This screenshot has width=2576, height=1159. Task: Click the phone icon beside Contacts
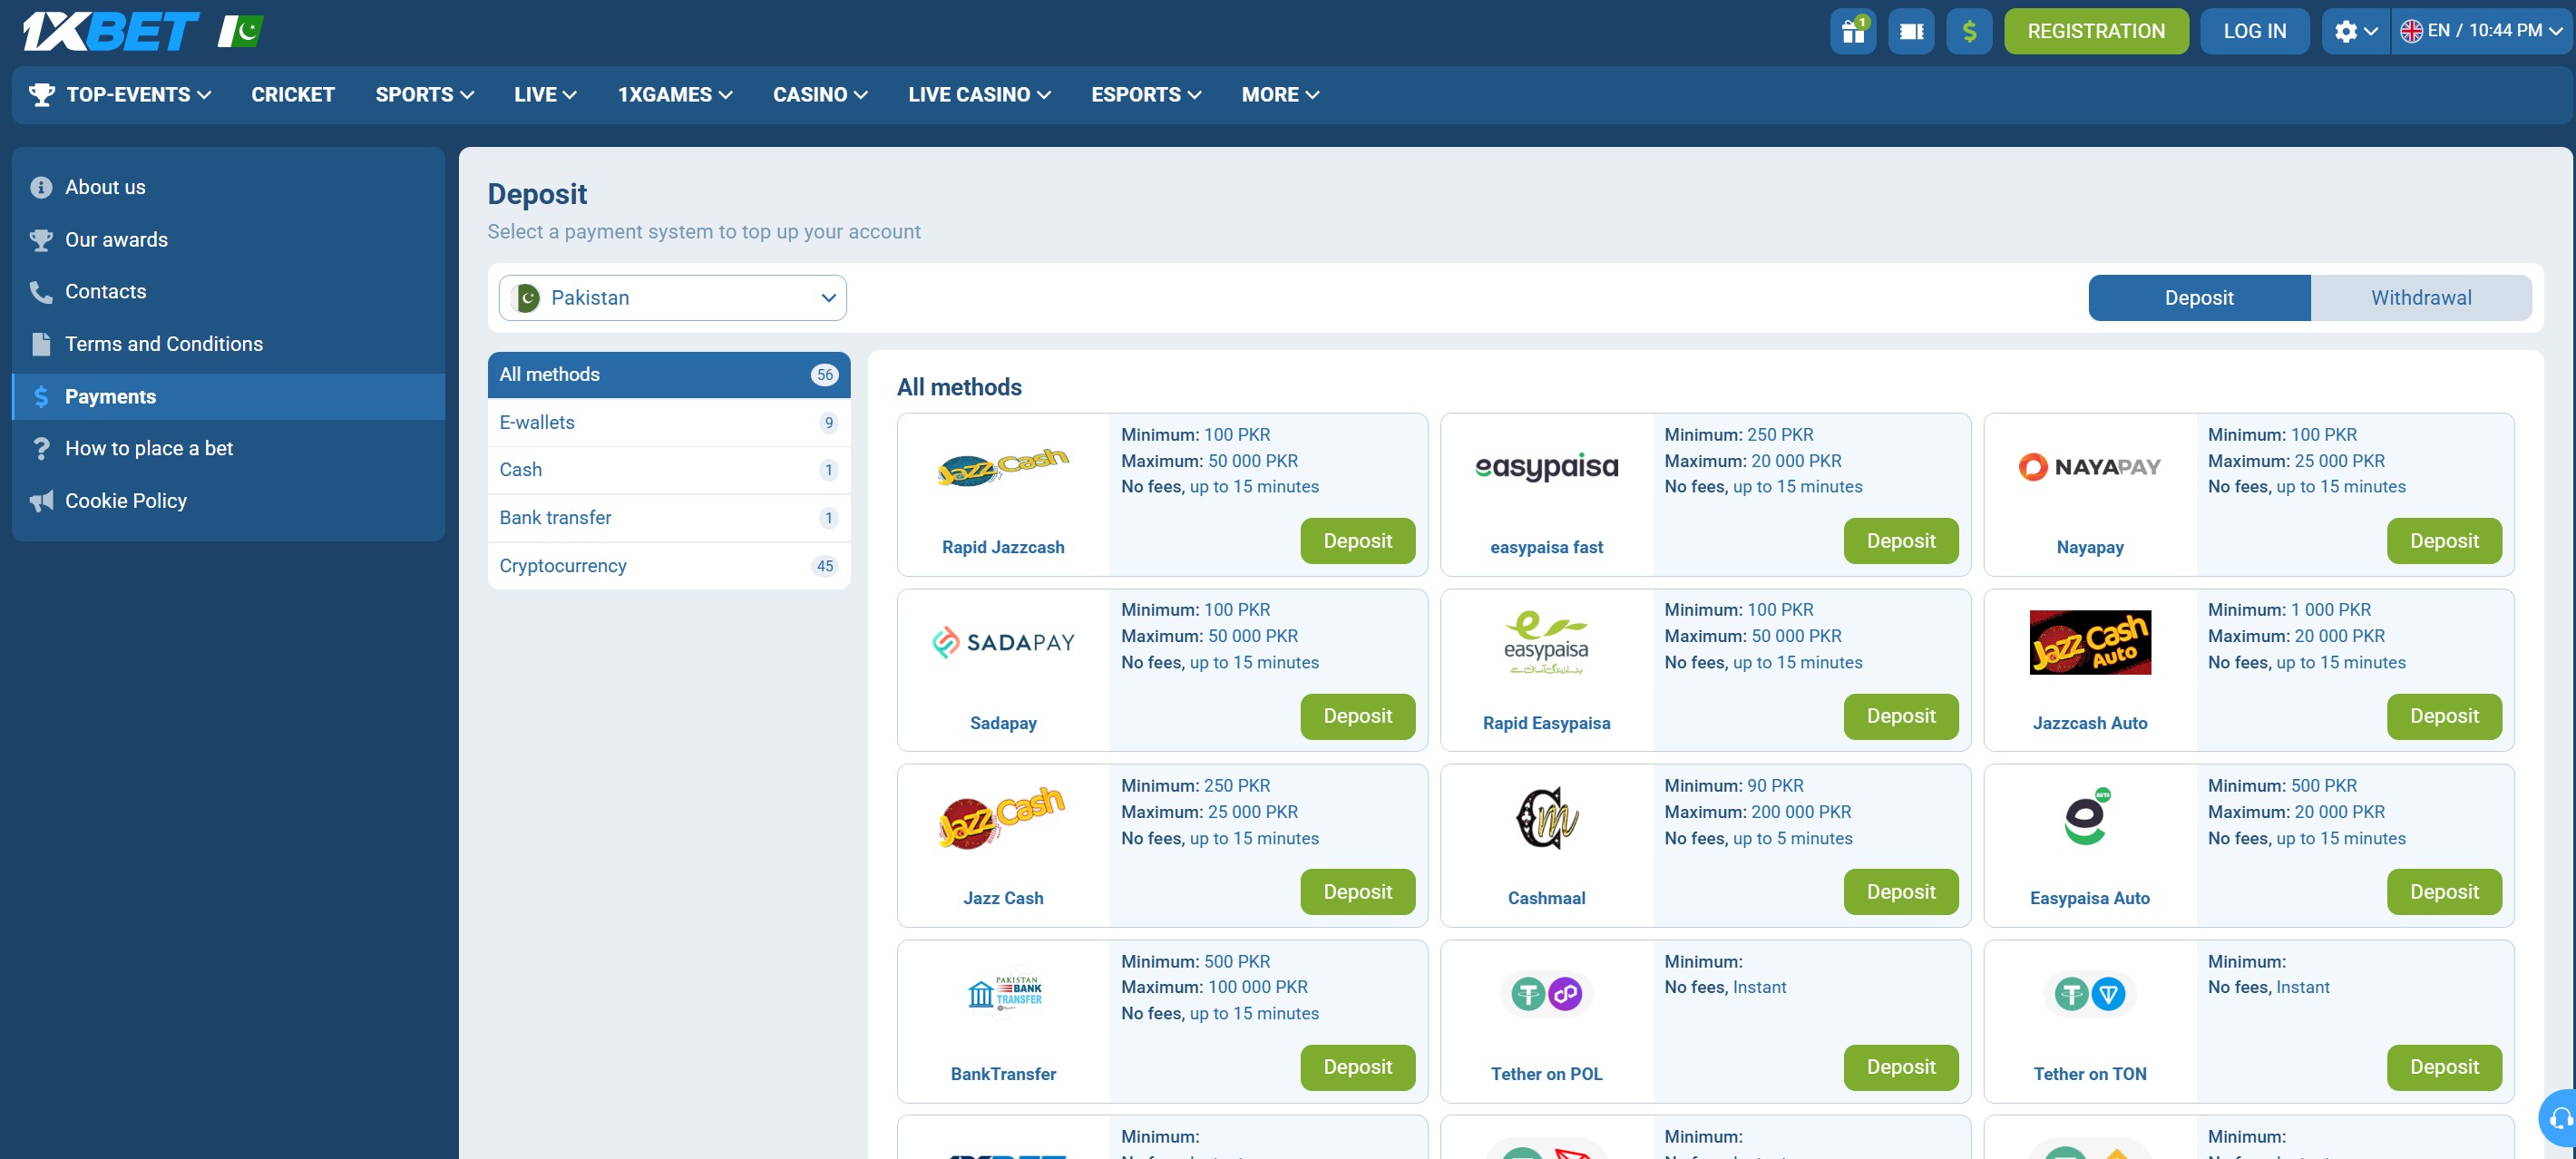click(41, 292)
